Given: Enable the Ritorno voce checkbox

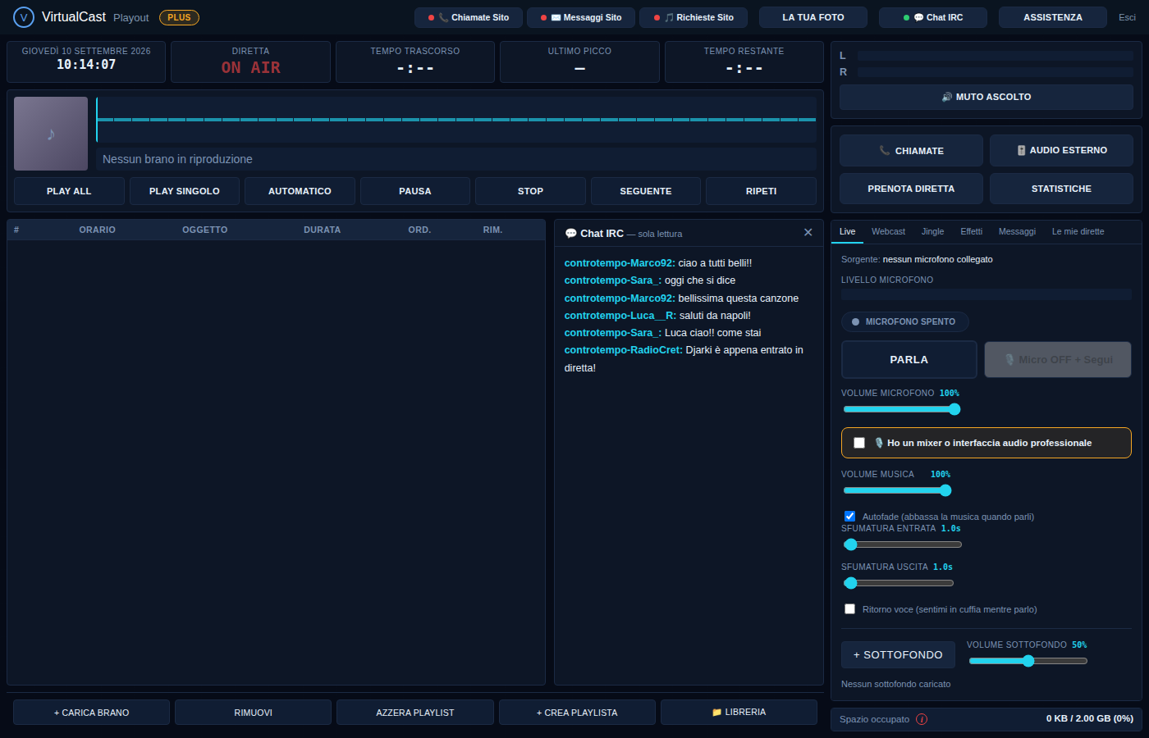Looking at the screenshot, I should pyautogui.click(x=850, y=609).
